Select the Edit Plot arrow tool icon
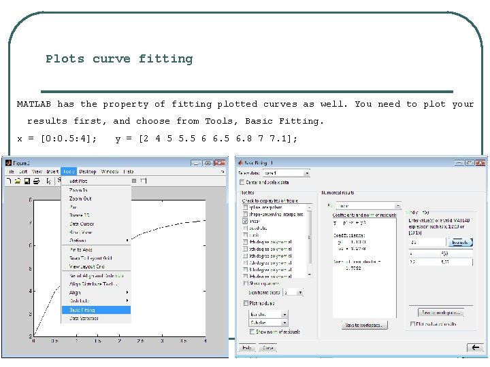Image resolution: width=490 pixels, height=367 pixels. [x=48, y=181]
